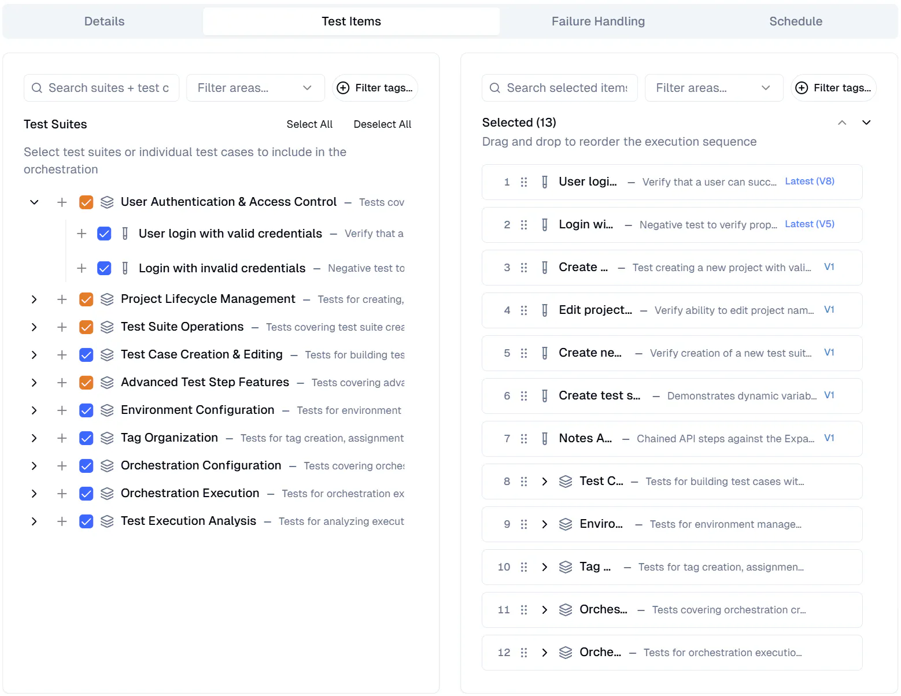
Task: Switch to the Details tab
Action: [x=104, y=21]
